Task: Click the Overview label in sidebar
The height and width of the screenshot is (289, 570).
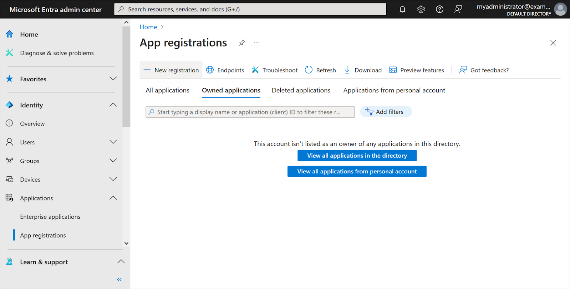Action: (32, 124)
